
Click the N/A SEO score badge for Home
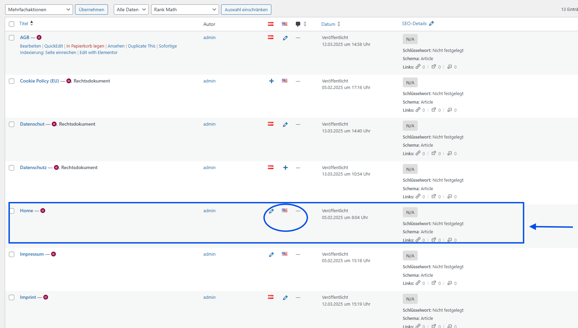tap(410, 213)
